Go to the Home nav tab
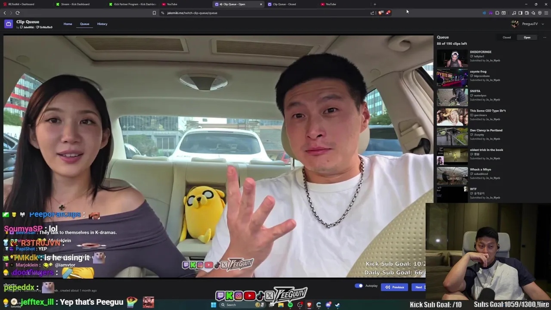The image size is (551, 310). click(68, 24)
